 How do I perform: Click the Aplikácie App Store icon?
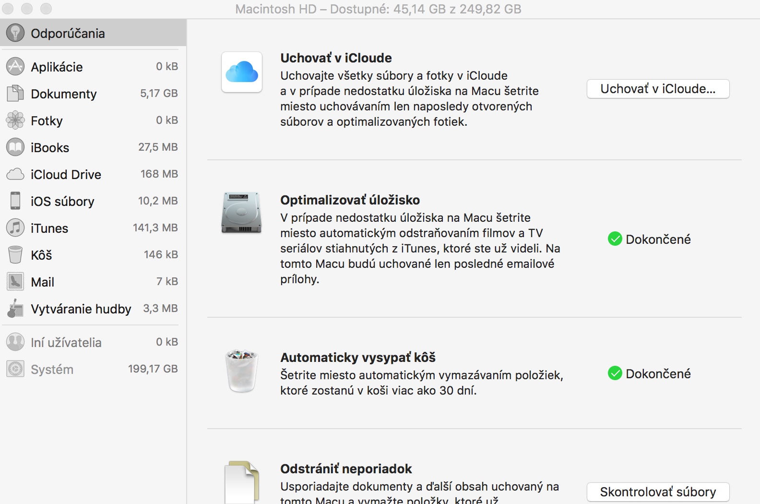pos(15,67)
